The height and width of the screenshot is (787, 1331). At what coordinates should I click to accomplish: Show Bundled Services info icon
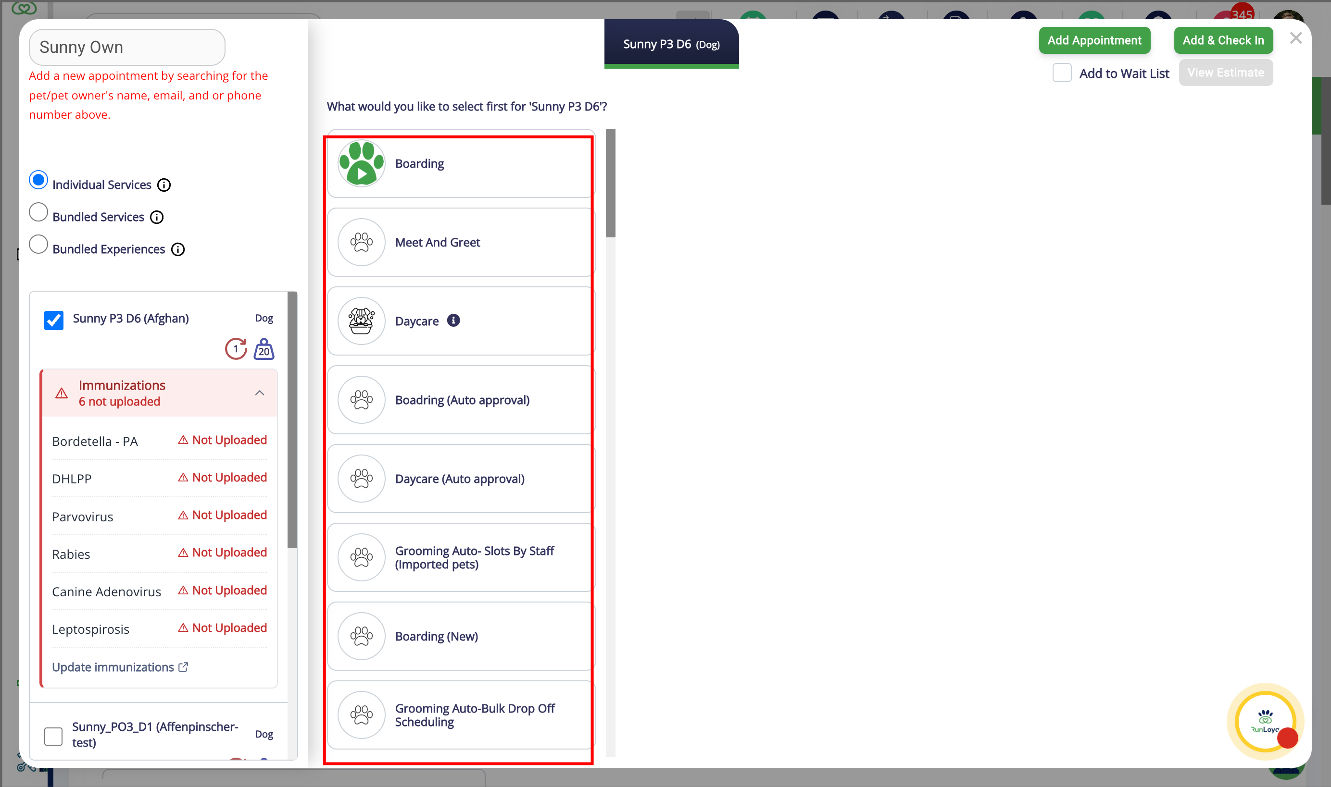pos(157,218)
